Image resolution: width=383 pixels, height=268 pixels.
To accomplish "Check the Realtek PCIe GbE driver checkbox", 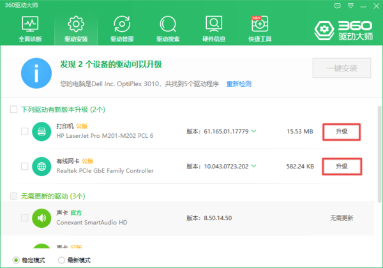I will [x=24, y=166].
